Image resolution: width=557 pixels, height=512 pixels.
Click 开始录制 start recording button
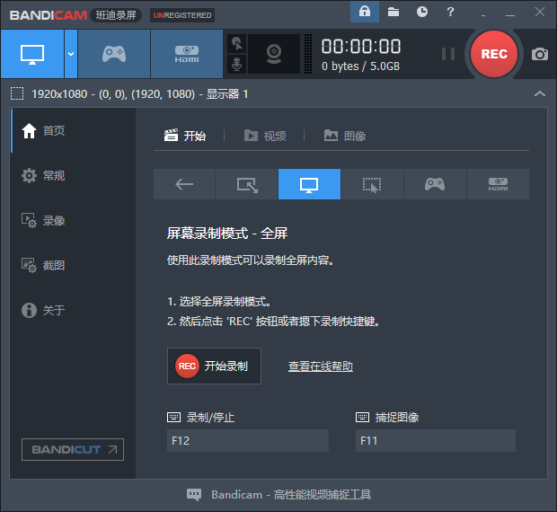pos(214,366)
